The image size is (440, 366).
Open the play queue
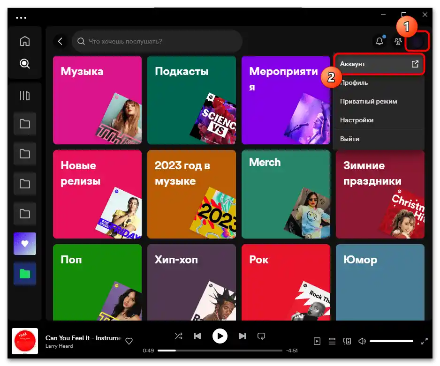pos(332,341)
